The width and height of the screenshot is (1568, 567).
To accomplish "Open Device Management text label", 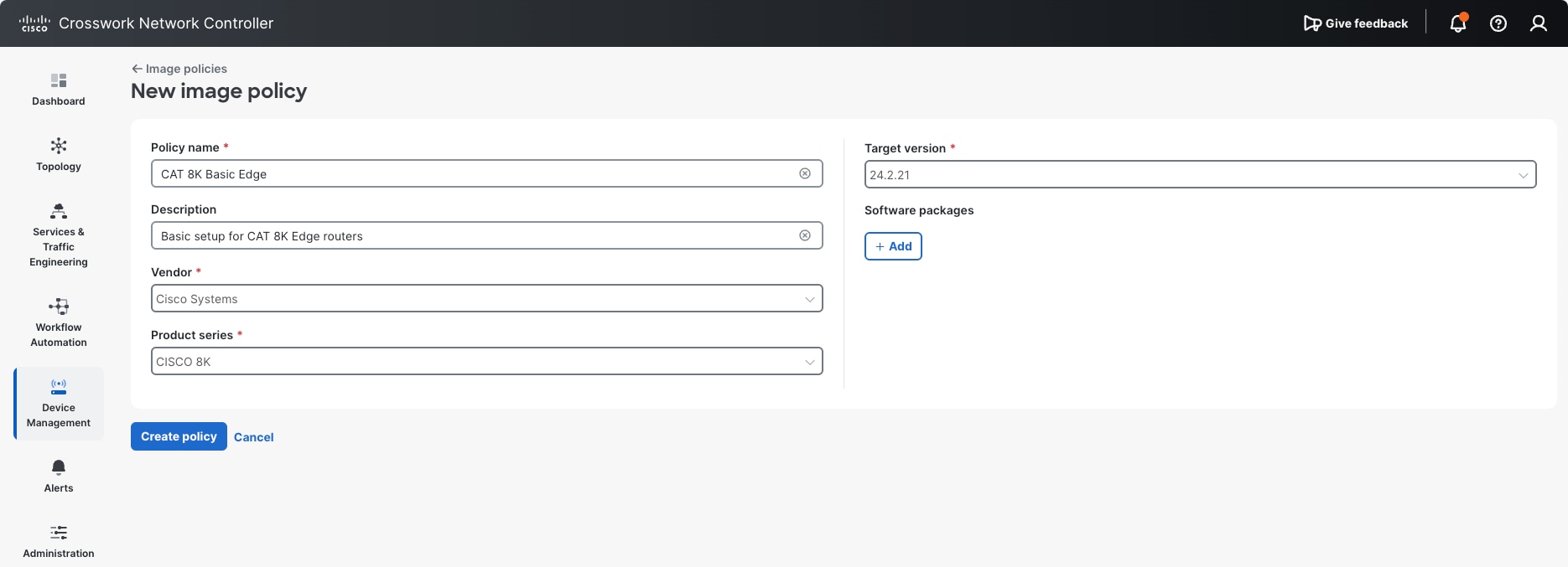I will 59,415.
